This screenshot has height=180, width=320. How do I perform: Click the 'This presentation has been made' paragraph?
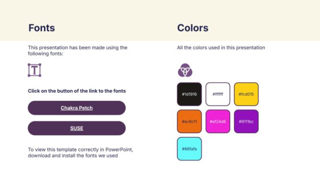coord(78,51)
